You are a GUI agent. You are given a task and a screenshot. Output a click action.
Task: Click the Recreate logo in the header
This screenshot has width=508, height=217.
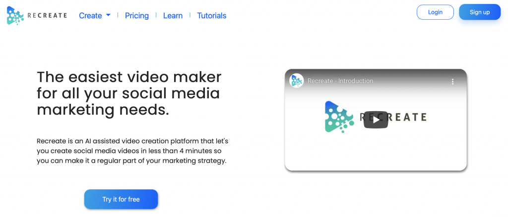tap(37, 15)
